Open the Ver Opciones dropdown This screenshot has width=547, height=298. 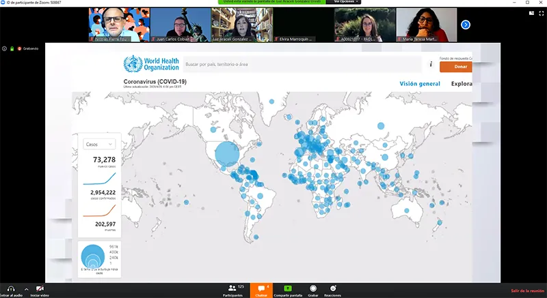tap(346, 2)
